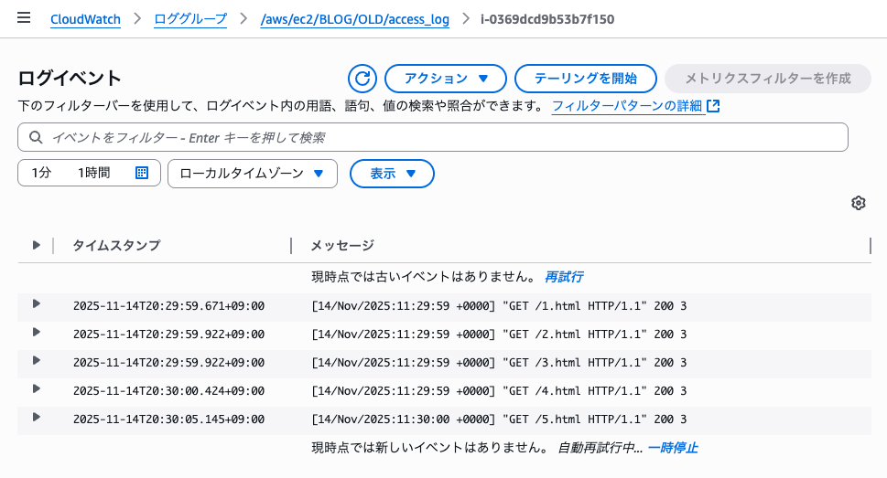Open the settings gear for table preferences
887x478 pixels.
858,203
